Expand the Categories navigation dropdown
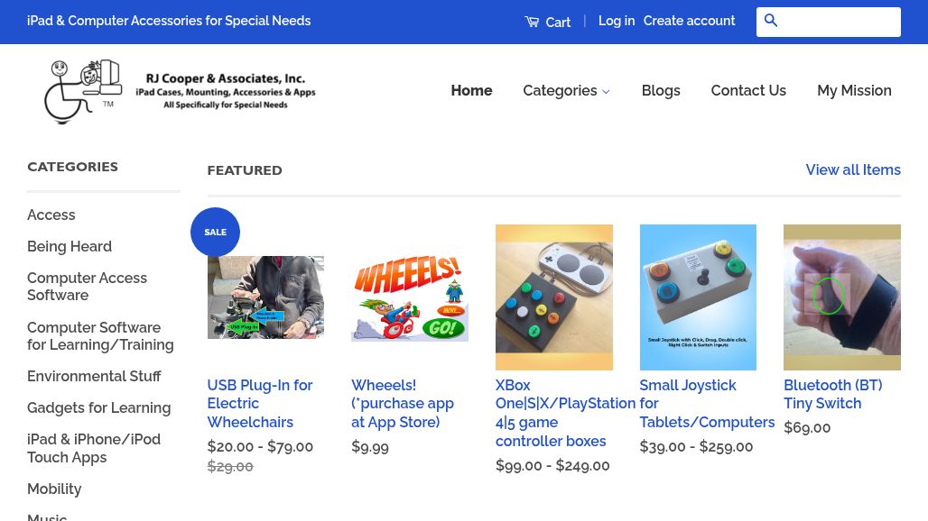 click(x=566, y=91)
